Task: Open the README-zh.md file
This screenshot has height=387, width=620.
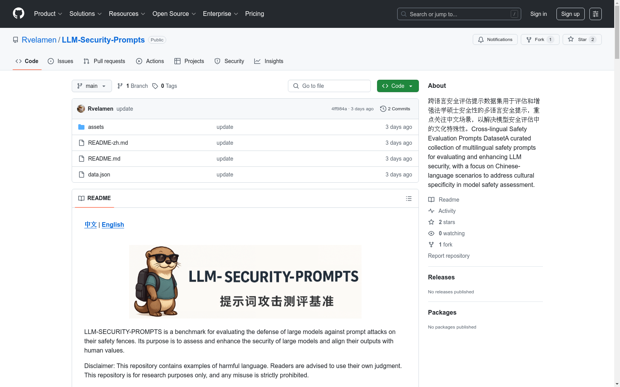Action: [108, 143]
